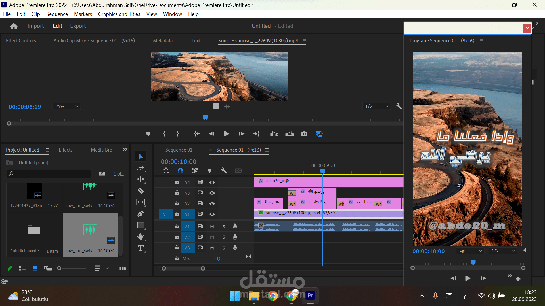The height and width of the screenshot is (306, 545).
Task: Play the Program monitor sequence
Action: (x=468, y=278)
